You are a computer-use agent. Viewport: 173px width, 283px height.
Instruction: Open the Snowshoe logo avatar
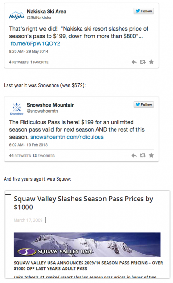(x=16, y=109)
